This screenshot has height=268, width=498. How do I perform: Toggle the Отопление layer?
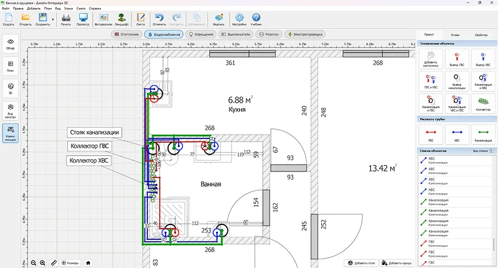click(x=126, y=34)
